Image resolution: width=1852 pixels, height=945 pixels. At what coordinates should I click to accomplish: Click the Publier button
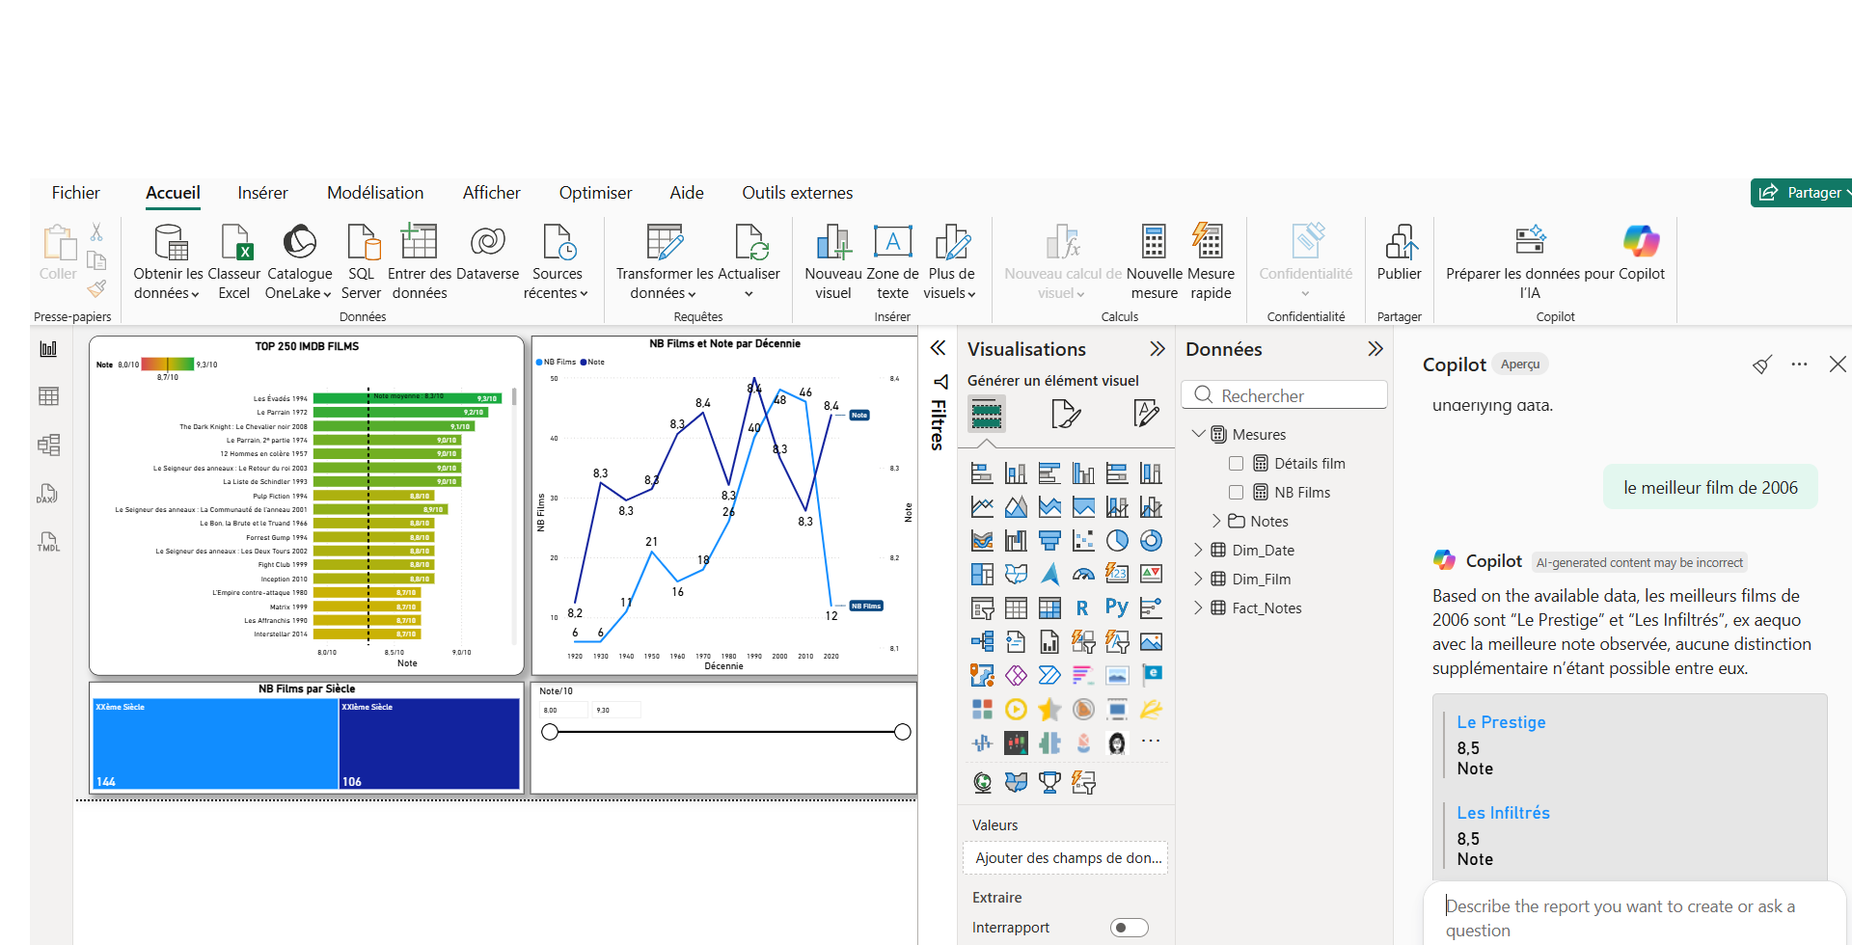1399,255
